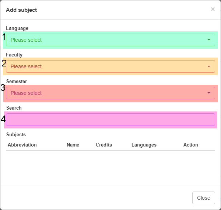Dismiss dialog with the X icon

213,9
